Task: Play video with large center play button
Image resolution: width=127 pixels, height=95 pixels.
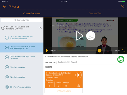Action: 80,36
